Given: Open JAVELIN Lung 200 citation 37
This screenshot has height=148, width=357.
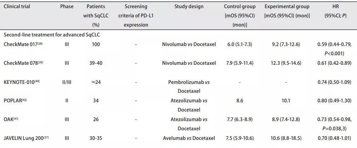Looking at the screenshot, I should (46, 137).
